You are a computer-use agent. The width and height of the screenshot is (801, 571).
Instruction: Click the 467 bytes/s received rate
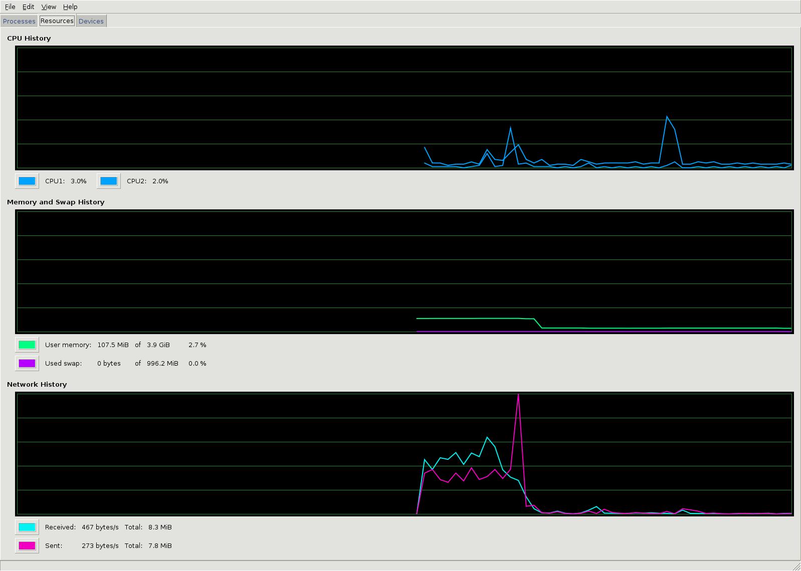[100, 527]
